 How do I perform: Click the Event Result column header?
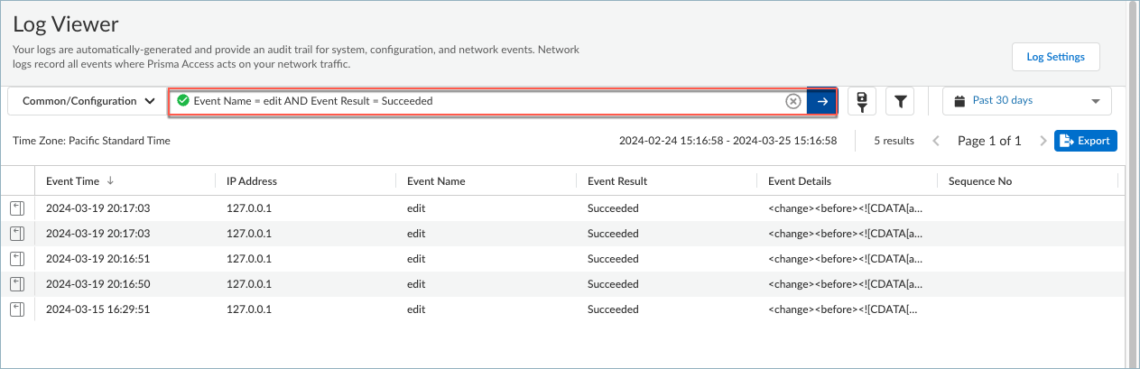click(616, 181)
